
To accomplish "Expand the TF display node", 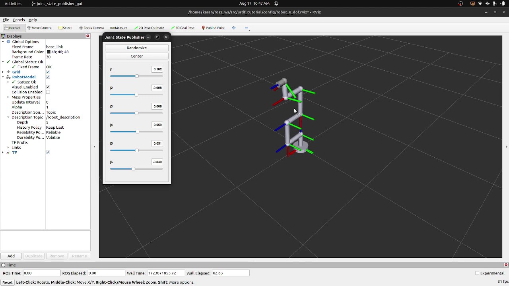I will [x=3, y=153].
